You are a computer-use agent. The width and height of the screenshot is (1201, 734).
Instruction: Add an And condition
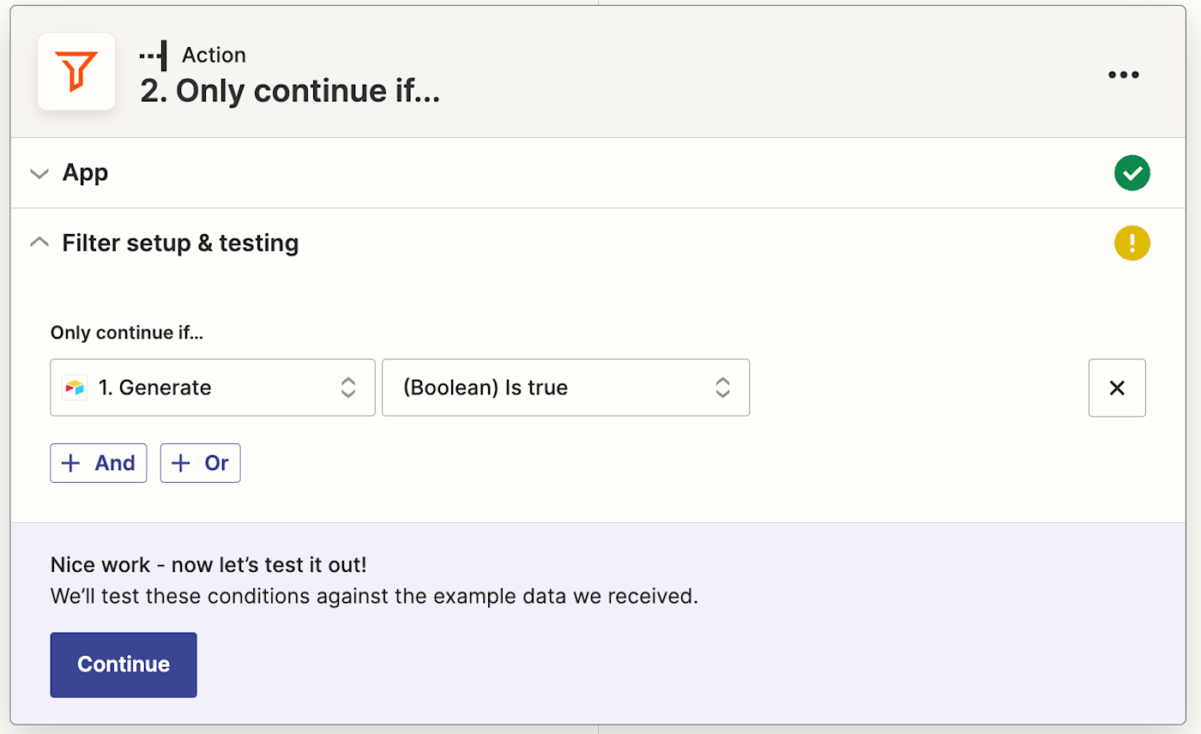point(99,463)
